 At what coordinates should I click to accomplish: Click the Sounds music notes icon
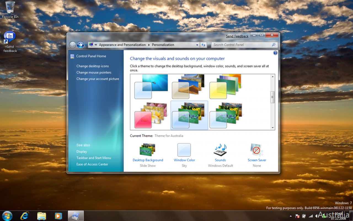(x=220, y=150)
